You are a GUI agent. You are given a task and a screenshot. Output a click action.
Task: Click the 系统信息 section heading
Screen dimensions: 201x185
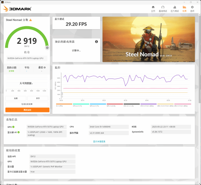(x=12, y=120)
